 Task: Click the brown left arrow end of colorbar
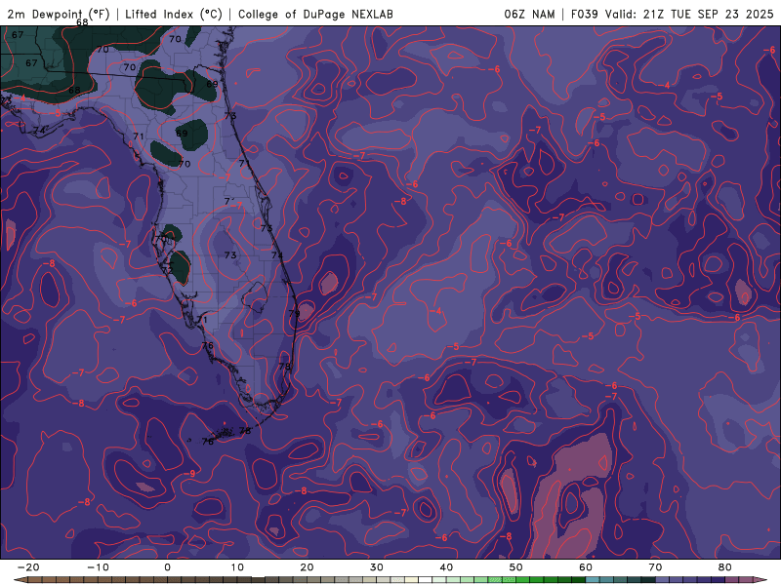point(20,580)
